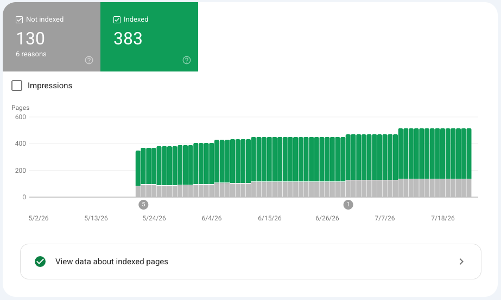
Task: Click help icon in Not indexed card
Action: (89, 60)
